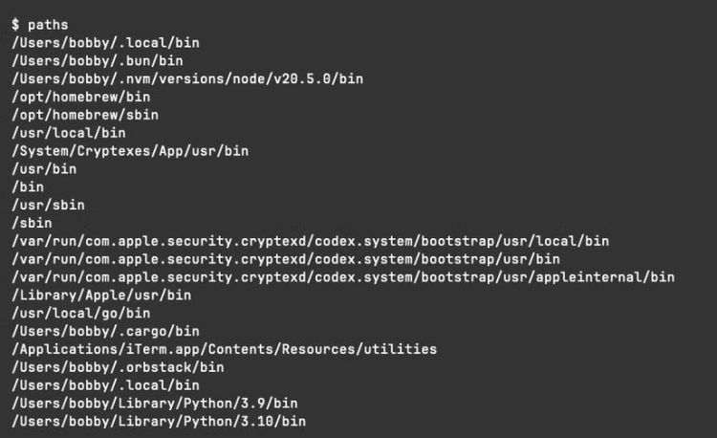Click the /System/Cryptexes/App/usr/bin path

point(130,151)
